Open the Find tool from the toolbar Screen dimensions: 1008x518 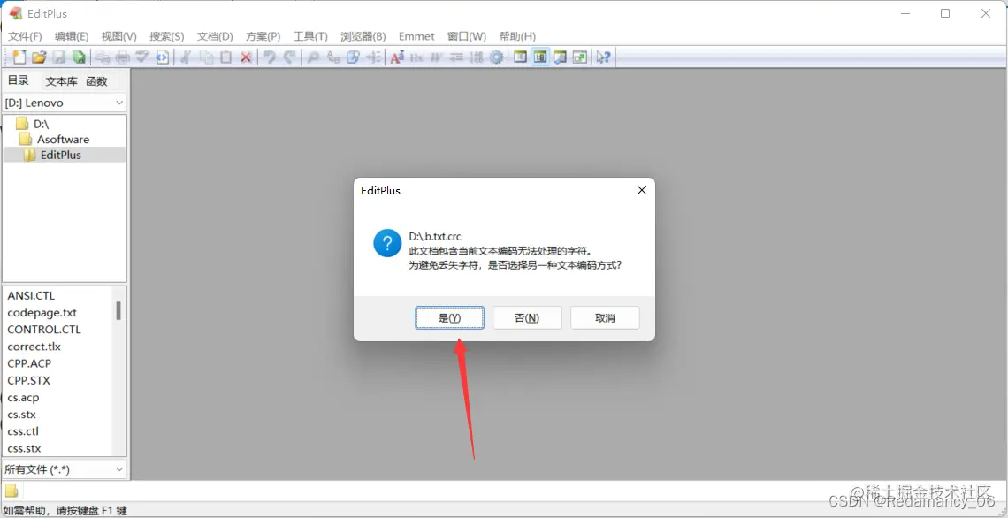coord(312,57)
